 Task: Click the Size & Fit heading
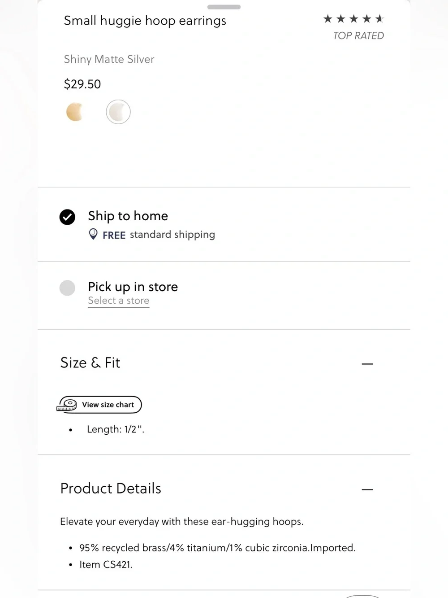[90, 362]
